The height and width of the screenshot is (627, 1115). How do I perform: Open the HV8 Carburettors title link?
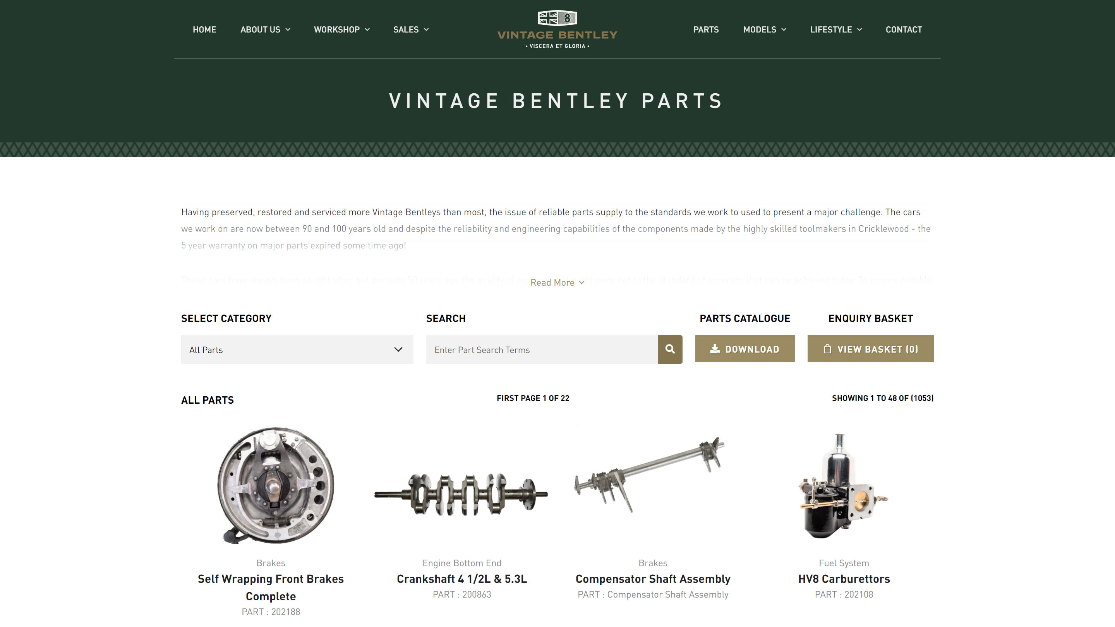[844, 579]
